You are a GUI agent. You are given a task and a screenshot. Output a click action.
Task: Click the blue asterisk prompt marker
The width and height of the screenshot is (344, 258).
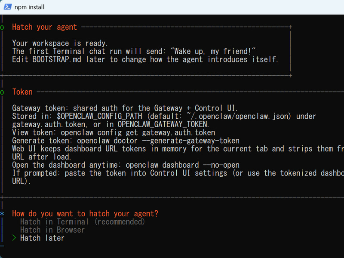2,213
